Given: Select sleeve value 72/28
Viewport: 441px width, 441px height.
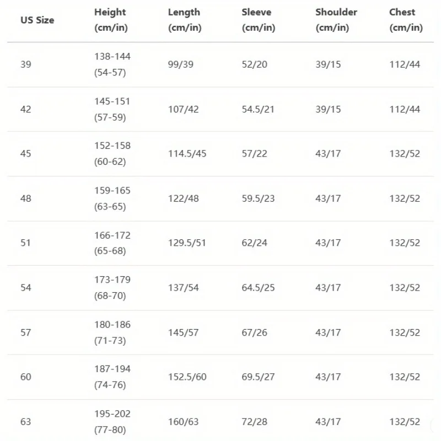Looking at the screenshot, I should pyautogui.click(x=254, y=422).
